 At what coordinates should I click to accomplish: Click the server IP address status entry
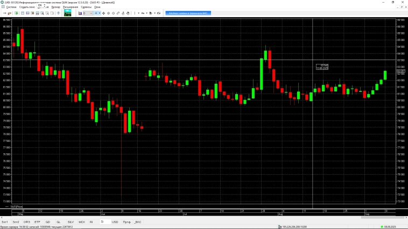click(x=294, y=227)
